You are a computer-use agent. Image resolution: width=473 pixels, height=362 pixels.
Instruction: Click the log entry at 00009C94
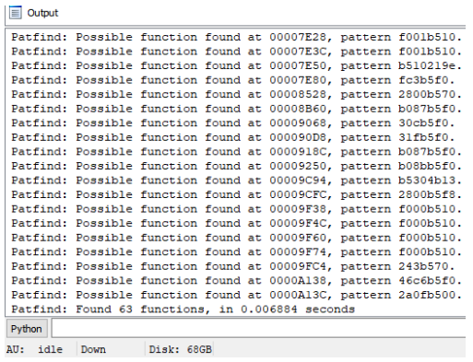tap(236, 181)
